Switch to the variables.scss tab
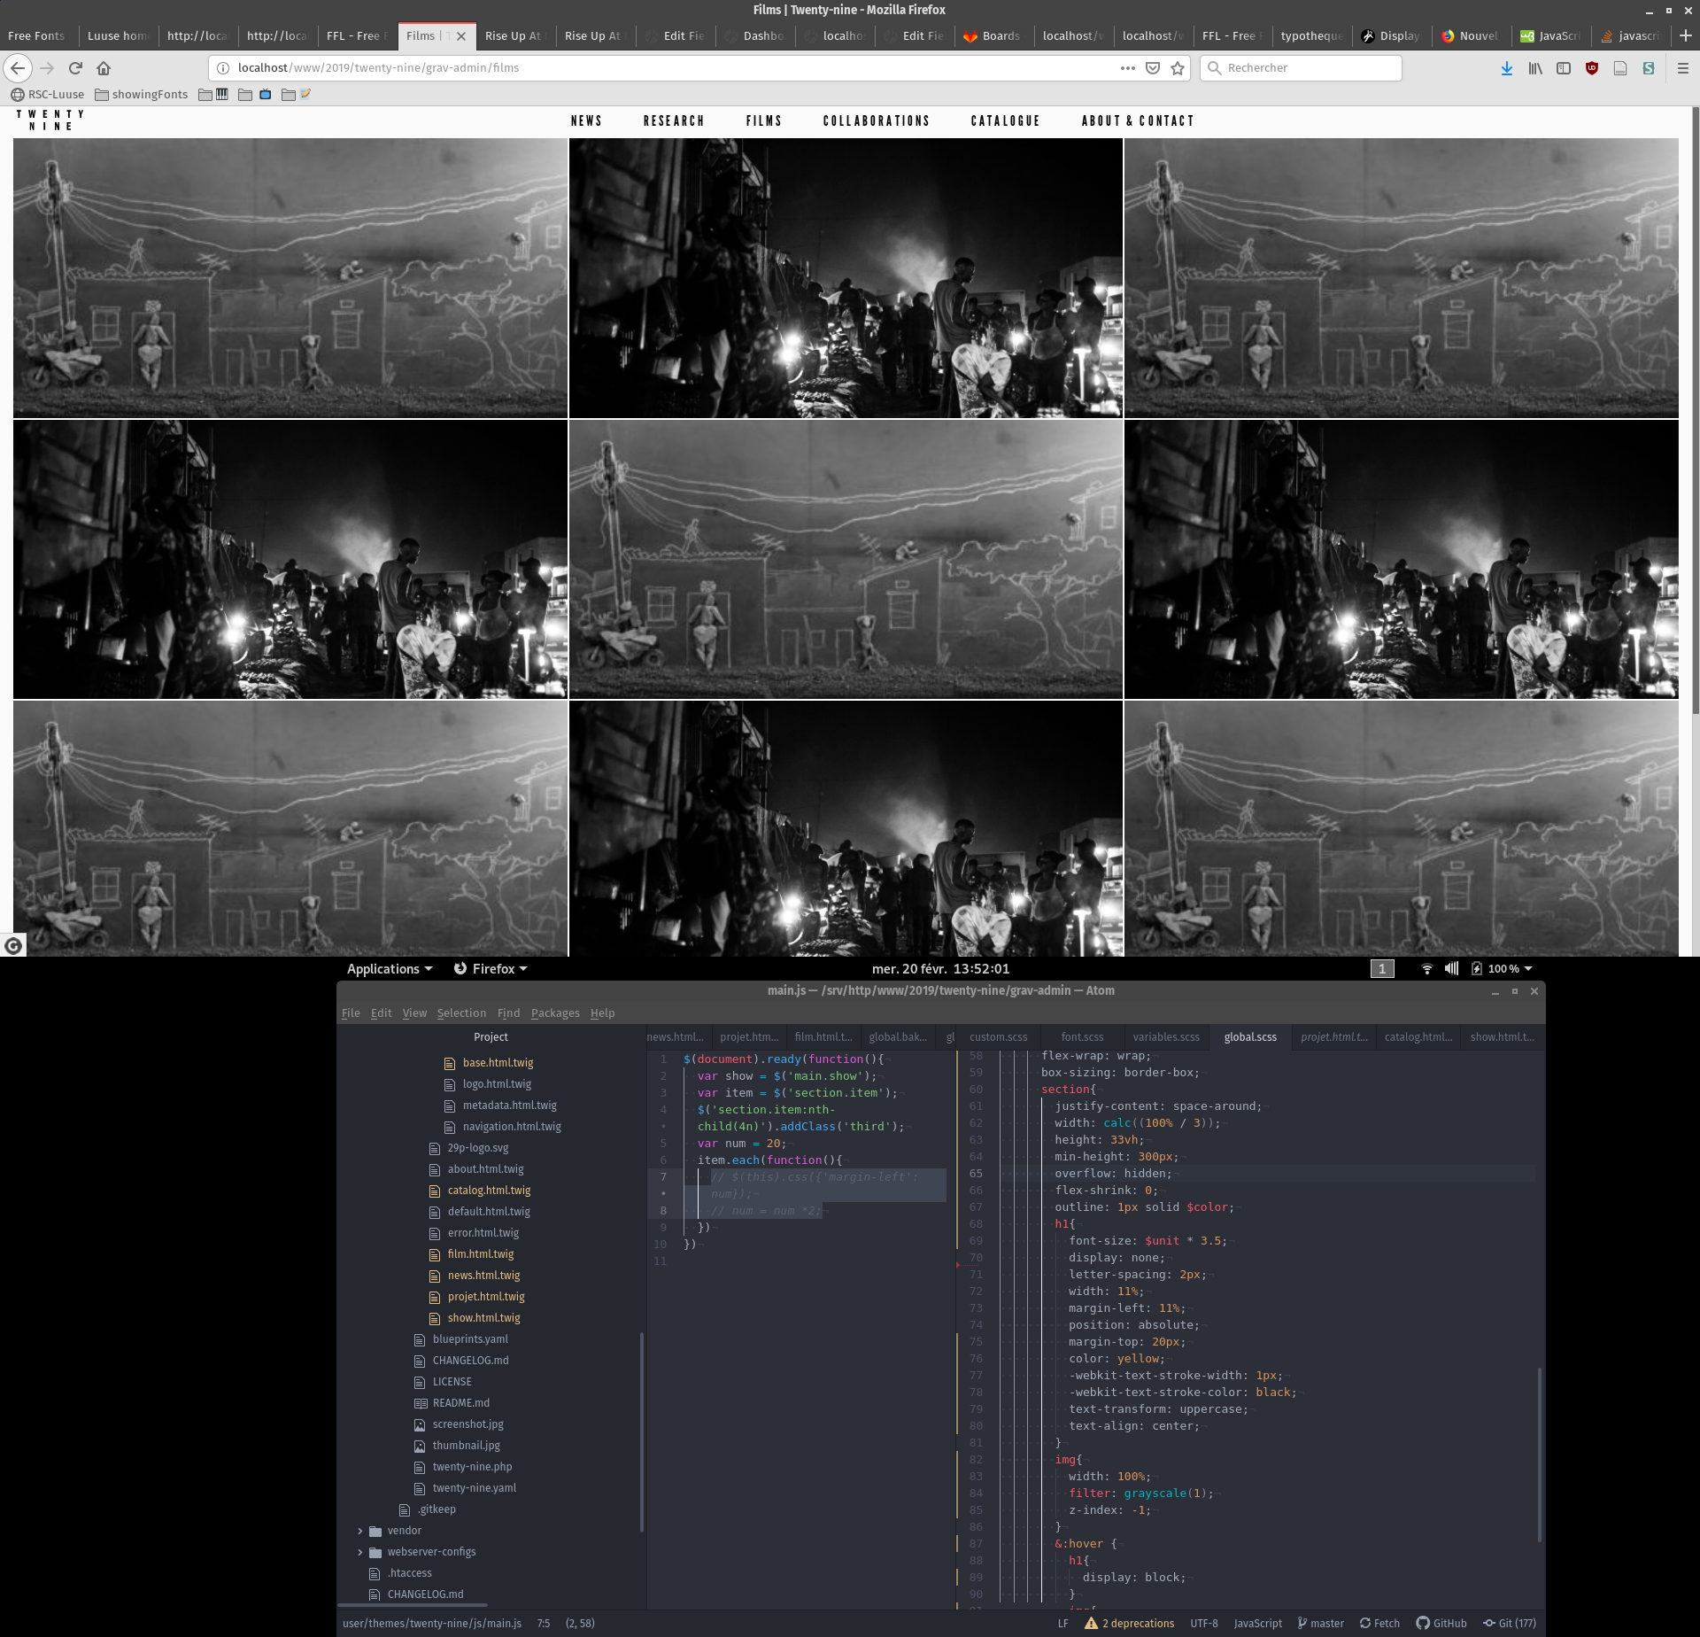 (1165, 1037)
